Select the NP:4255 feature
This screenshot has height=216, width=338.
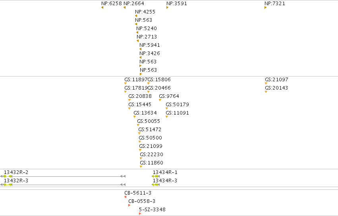pyautogui.click(x=145, y=12)
